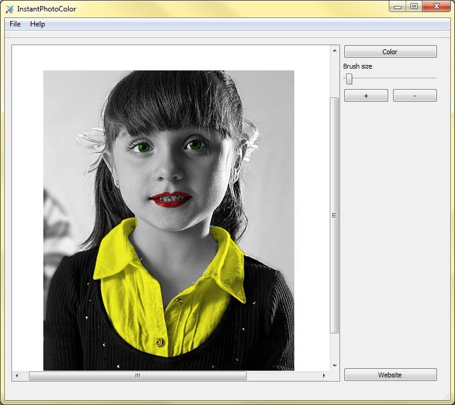455x405 pixels.
Task: Click the horizontal scrollbar right arrow
Action: click(324, 376)
